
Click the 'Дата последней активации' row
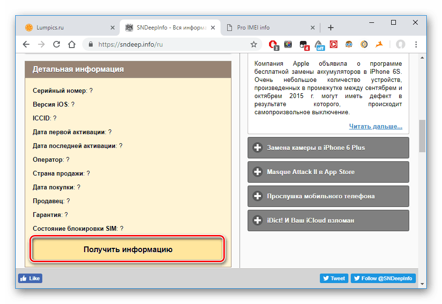(x=77, y=146)
